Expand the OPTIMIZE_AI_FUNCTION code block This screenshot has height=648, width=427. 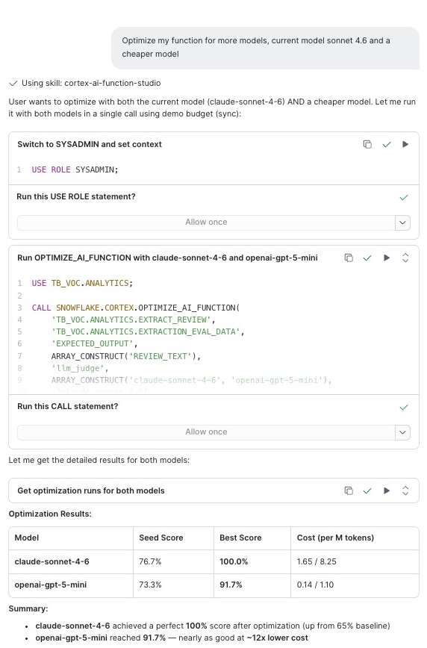(405, 258)
